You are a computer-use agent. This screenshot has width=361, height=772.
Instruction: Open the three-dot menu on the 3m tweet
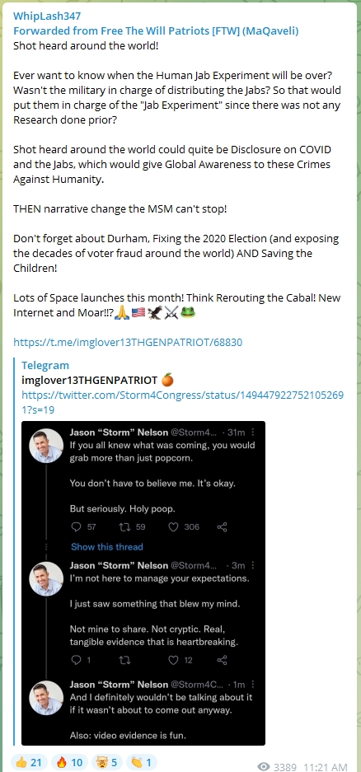[x=253, y=564]
